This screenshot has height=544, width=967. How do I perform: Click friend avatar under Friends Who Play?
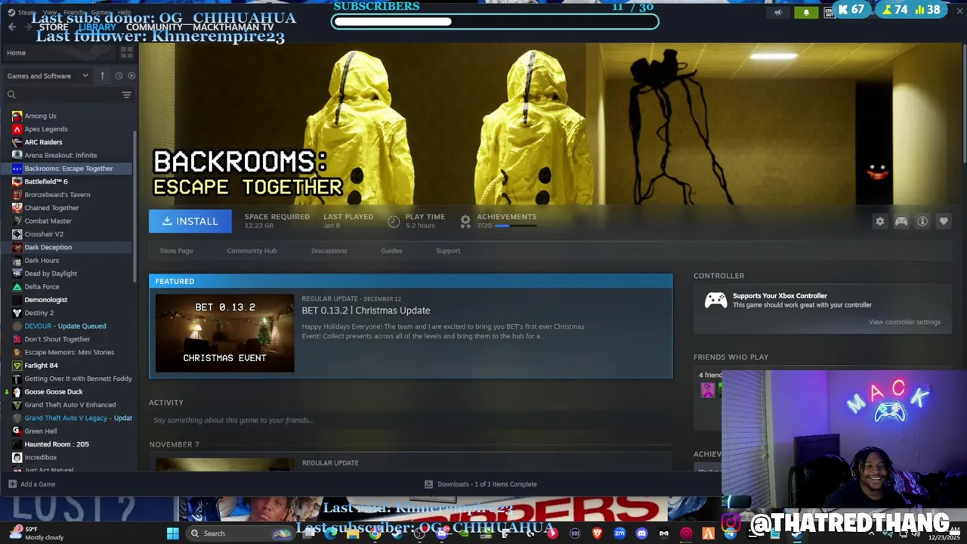point(707,390)
